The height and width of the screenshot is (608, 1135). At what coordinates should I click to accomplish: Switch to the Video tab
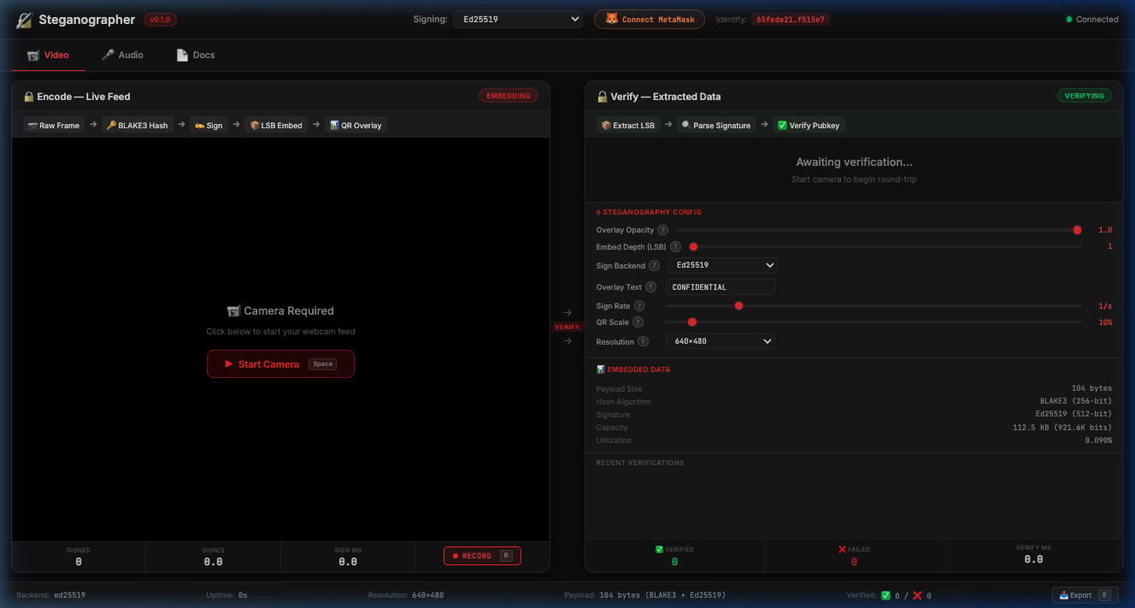click(48, 55)
